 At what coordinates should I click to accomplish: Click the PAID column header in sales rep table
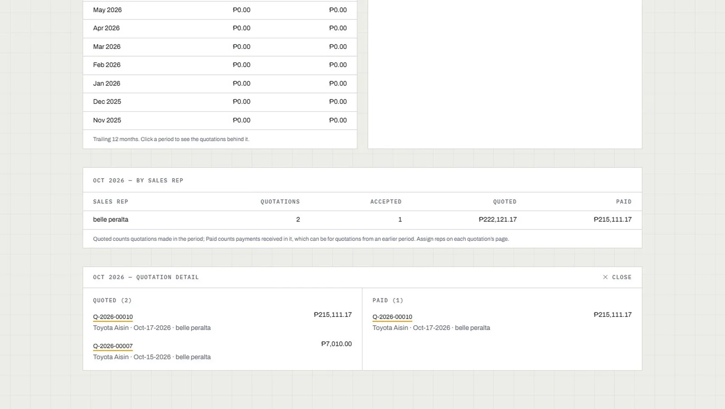(x=624, y=202)
